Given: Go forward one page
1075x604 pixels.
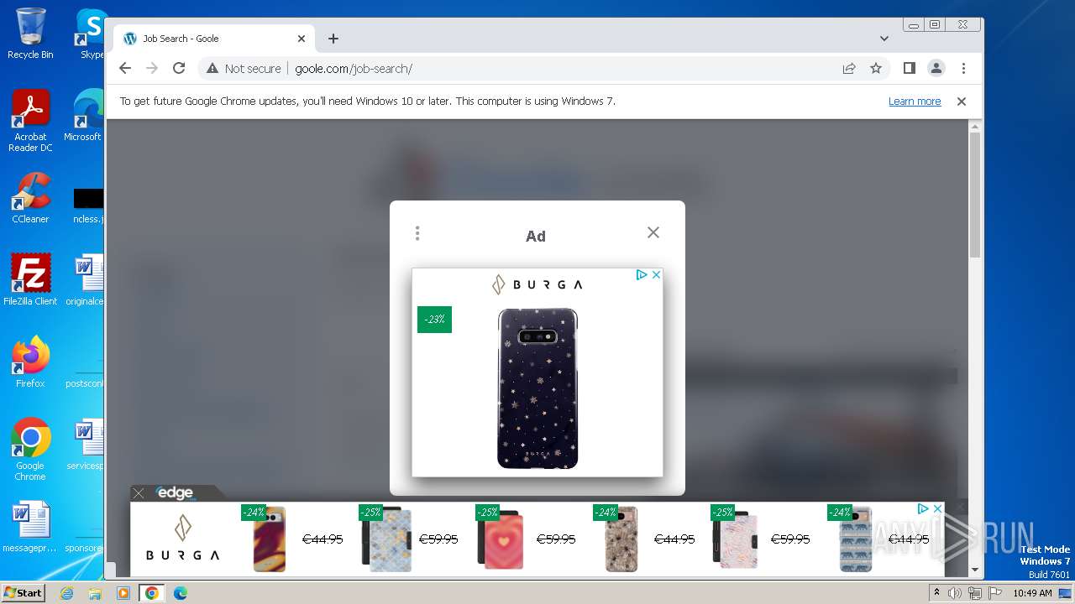Looking at the screenshot, I should 152,69.
